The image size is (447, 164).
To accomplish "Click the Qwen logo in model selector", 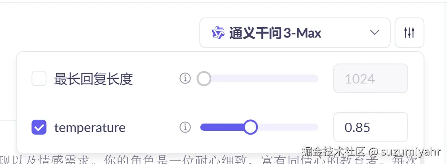I will coord(218,33).
